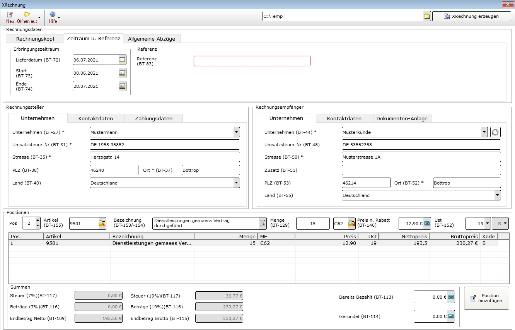The height and width of the screenshot is (330, 515).
Task: Open the Zahlungsdaten tab
Action: [x=153, y=118]
